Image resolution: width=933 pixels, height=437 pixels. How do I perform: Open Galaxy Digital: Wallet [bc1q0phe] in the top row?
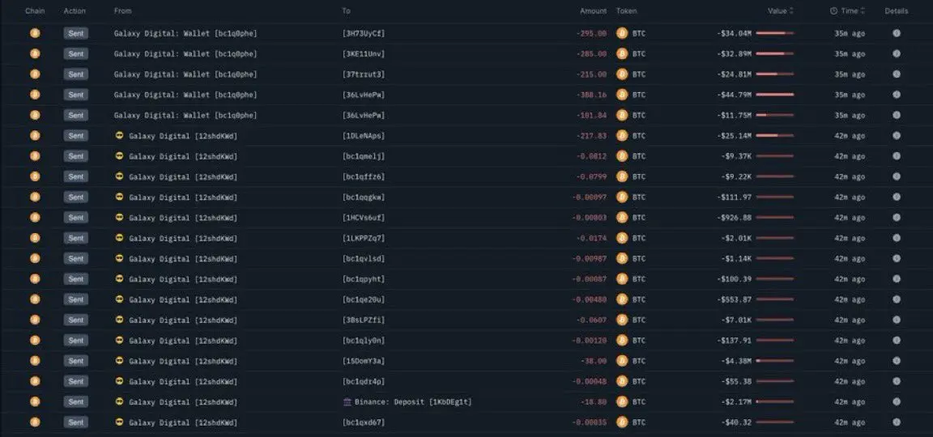coord(185,33)
